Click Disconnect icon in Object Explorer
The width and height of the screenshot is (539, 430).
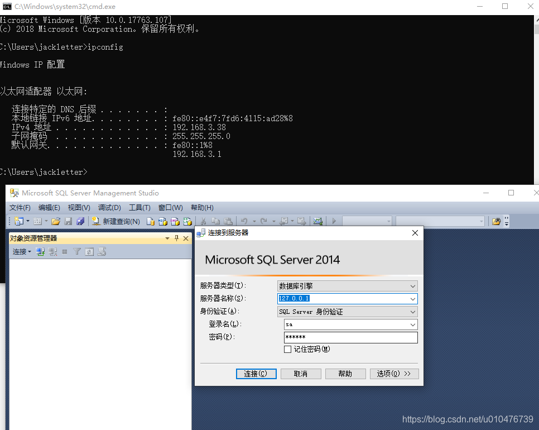point(52,252)
